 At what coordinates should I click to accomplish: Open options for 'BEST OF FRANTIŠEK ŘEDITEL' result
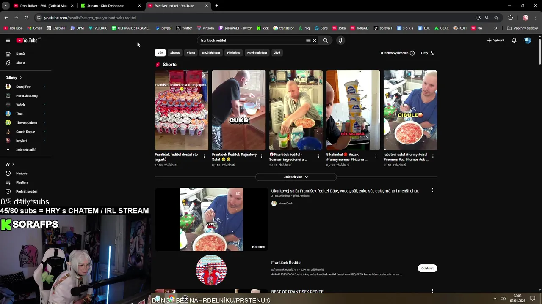click(x=432, y=291)
